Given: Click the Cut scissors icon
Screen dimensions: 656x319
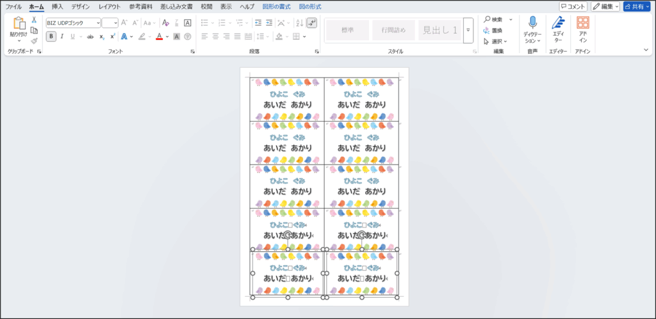Looking at the screenshot, I should 35,20.
